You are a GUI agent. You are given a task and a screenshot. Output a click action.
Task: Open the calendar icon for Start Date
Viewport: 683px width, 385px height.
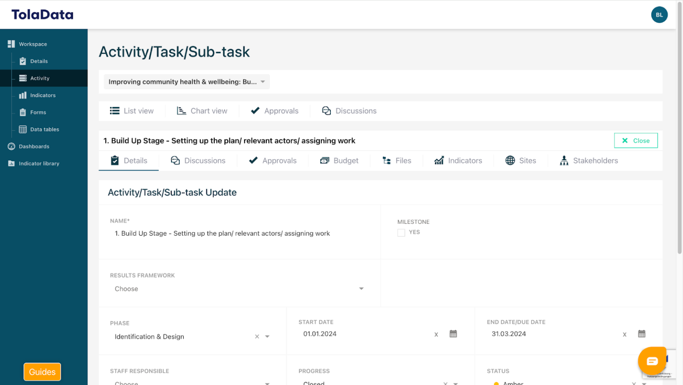(453, 333)
